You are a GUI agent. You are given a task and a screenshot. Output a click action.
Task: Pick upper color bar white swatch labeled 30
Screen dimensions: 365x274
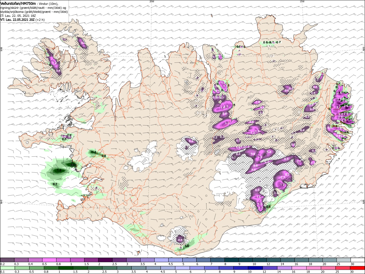coord(358,260)
